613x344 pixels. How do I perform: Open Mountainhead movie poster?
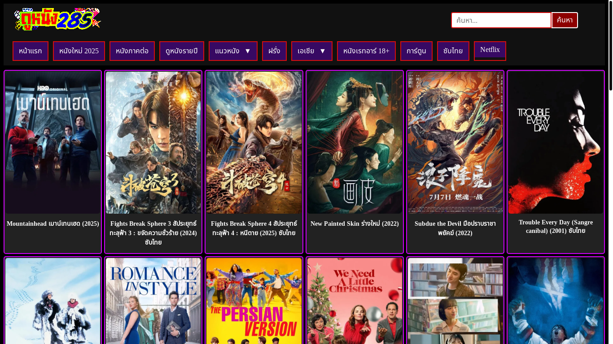tap(53, 142)
